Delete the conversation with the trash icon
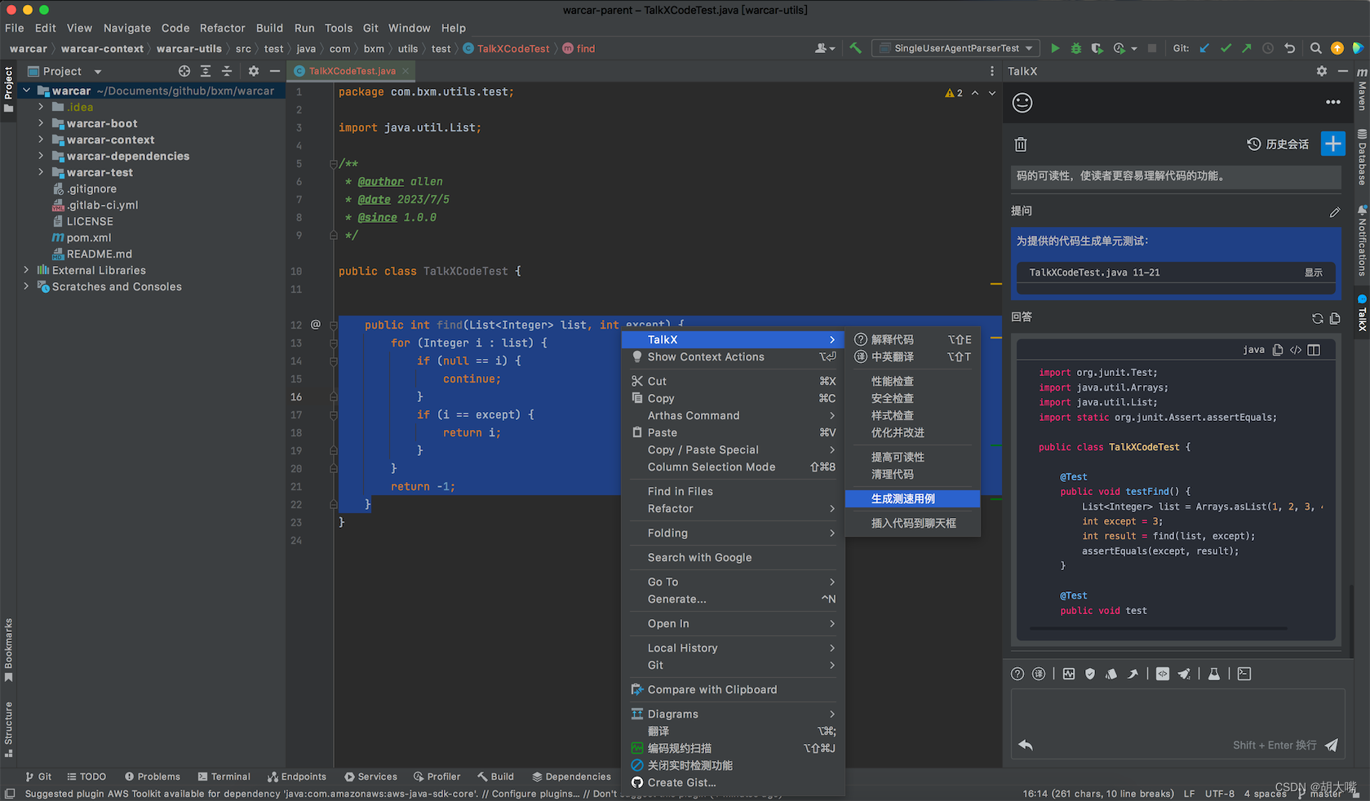This screenshot has width=1370, height=801. (1021, 144)
